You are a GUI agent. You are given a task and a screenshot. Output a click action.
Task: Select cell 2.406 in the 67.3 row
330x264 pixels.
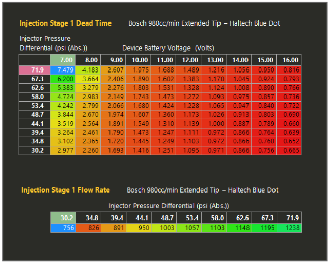113,79
